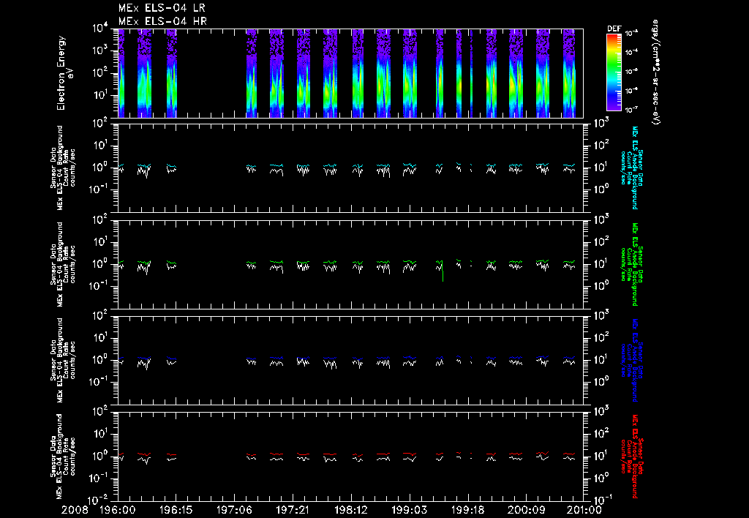749x518 pixels.
Task: Click the rainbow DEF color scale bar
Action: point(614,72)
